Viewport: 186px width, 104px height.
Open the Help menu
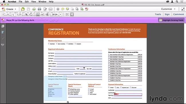tap(51, 1)
